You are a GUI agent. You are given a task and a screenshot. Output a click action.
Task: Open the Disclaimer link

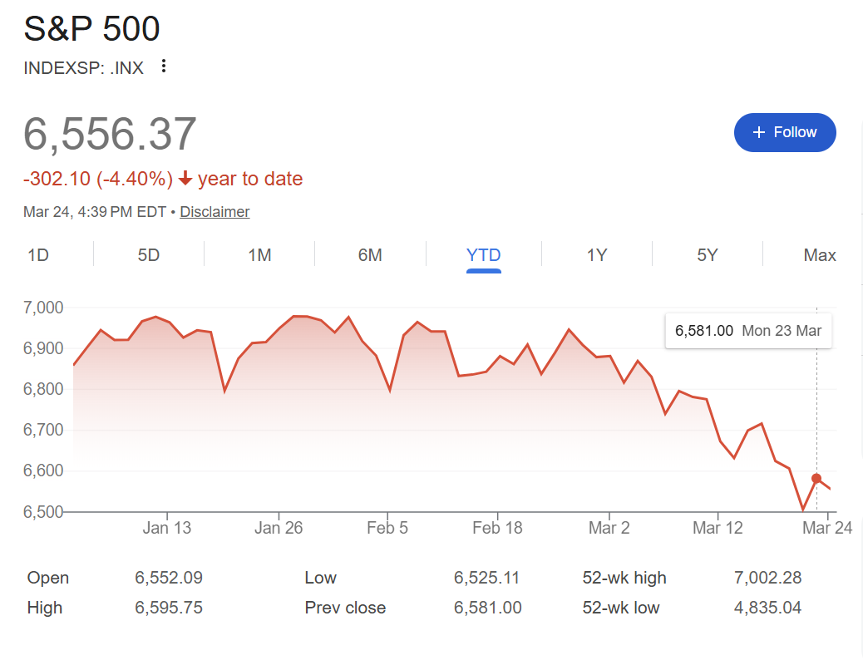[215, 212]
